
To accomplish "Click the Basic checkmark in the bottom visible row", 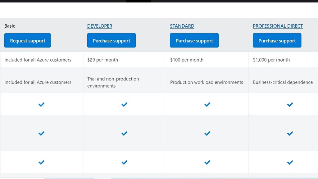I will (41, 162).
